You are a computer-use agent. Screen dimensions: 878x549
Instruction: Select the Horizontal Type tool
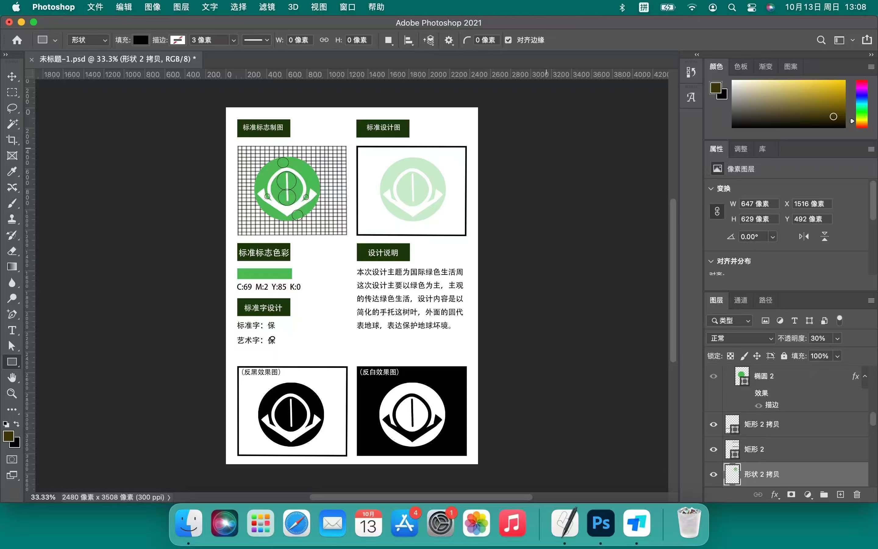tap(12, 330)
